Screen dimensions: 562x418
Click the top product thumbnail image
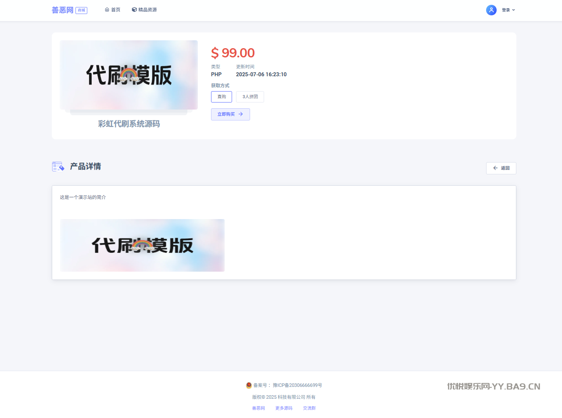pos(129,75)
